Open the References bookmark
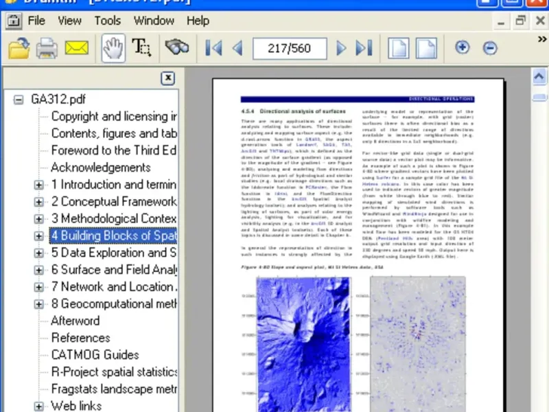 click(81, 338)
